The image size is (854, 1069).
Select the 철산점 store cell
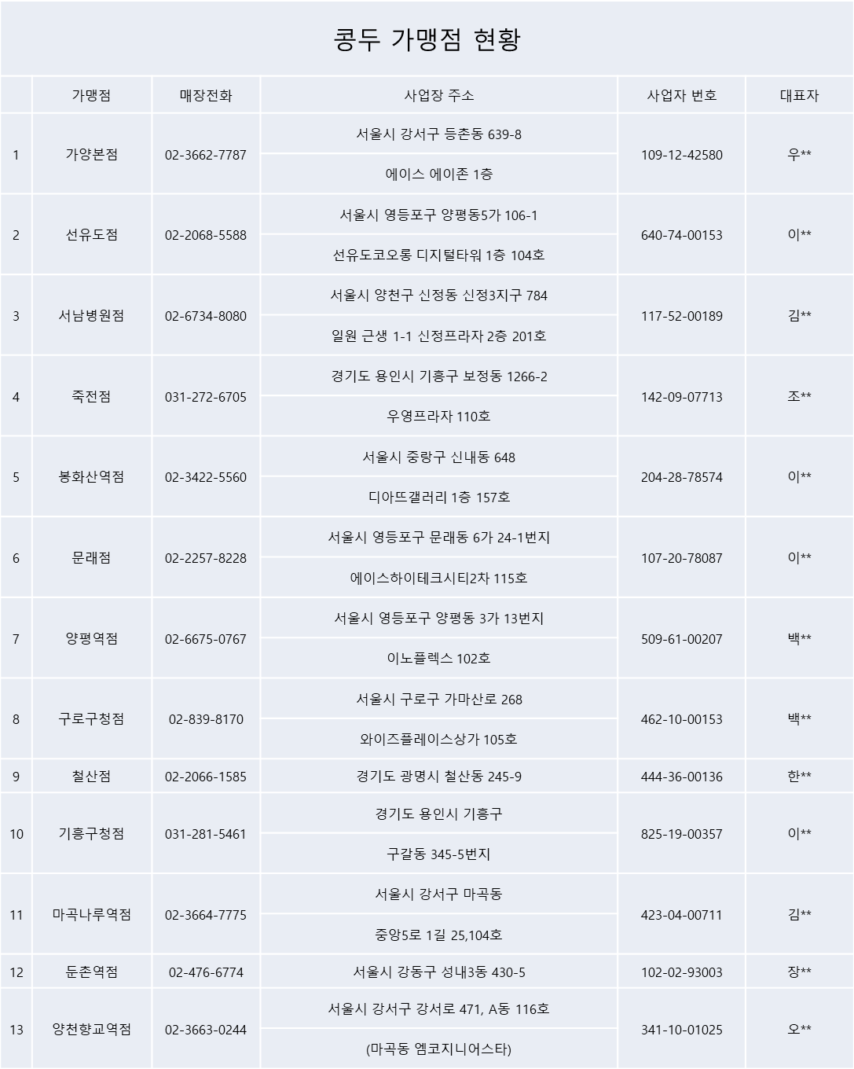(92, 777)
